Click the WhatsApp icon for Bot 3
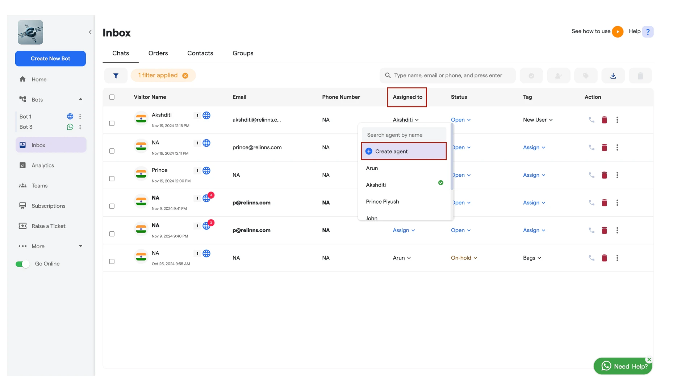 [70, 127]
